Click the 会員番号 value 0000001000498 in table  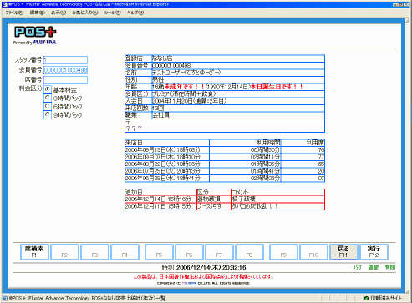click(x=171, y=65)
